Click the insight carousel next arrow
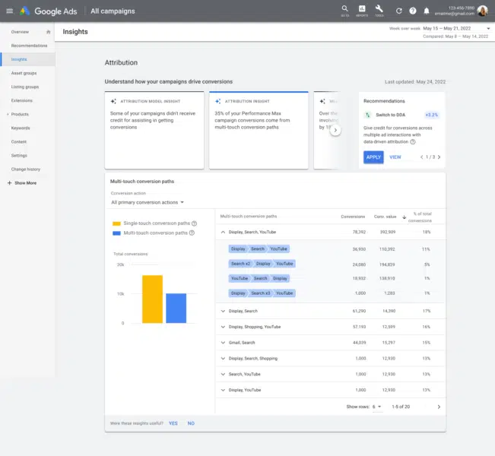The width and height of the screenshot is (495, 456). coord(335,130)
